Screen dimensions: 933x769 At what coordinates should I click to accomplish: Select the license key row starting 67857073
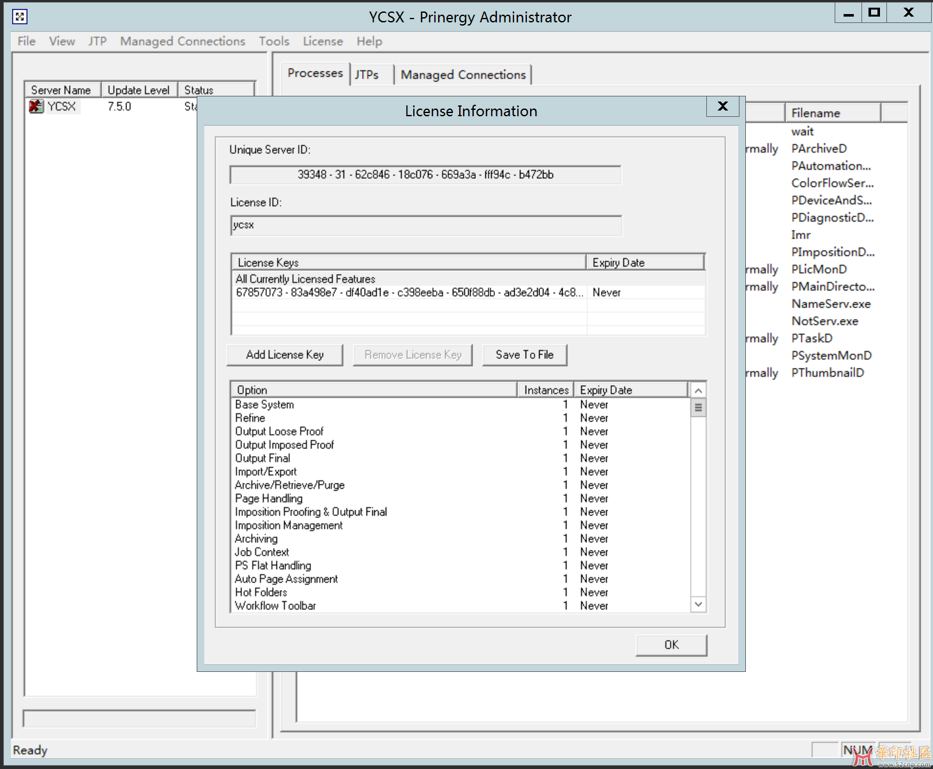[x=469, y=293]
